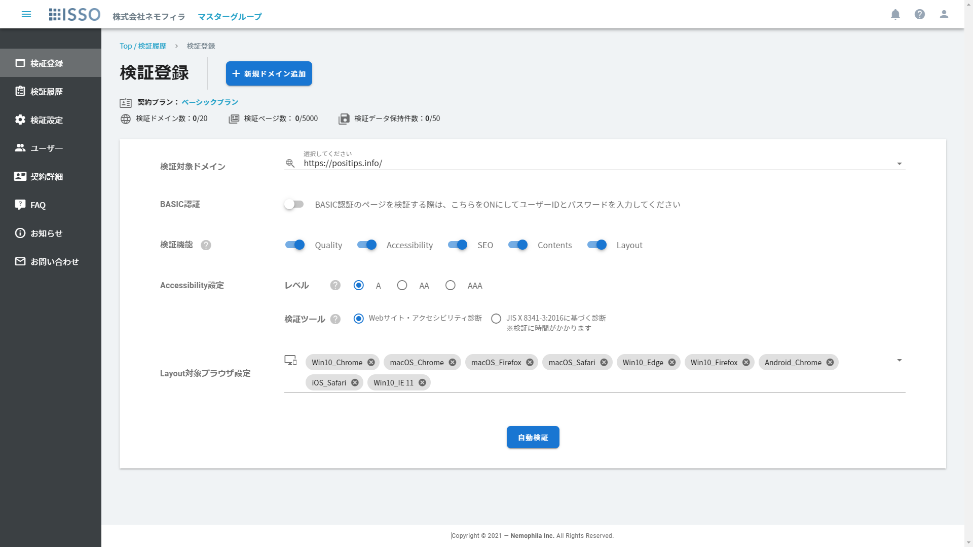Open 契約詳細 in the sidebar
Image resolution: width=973 pixels, height=547 pixels.
click(51, 177)
